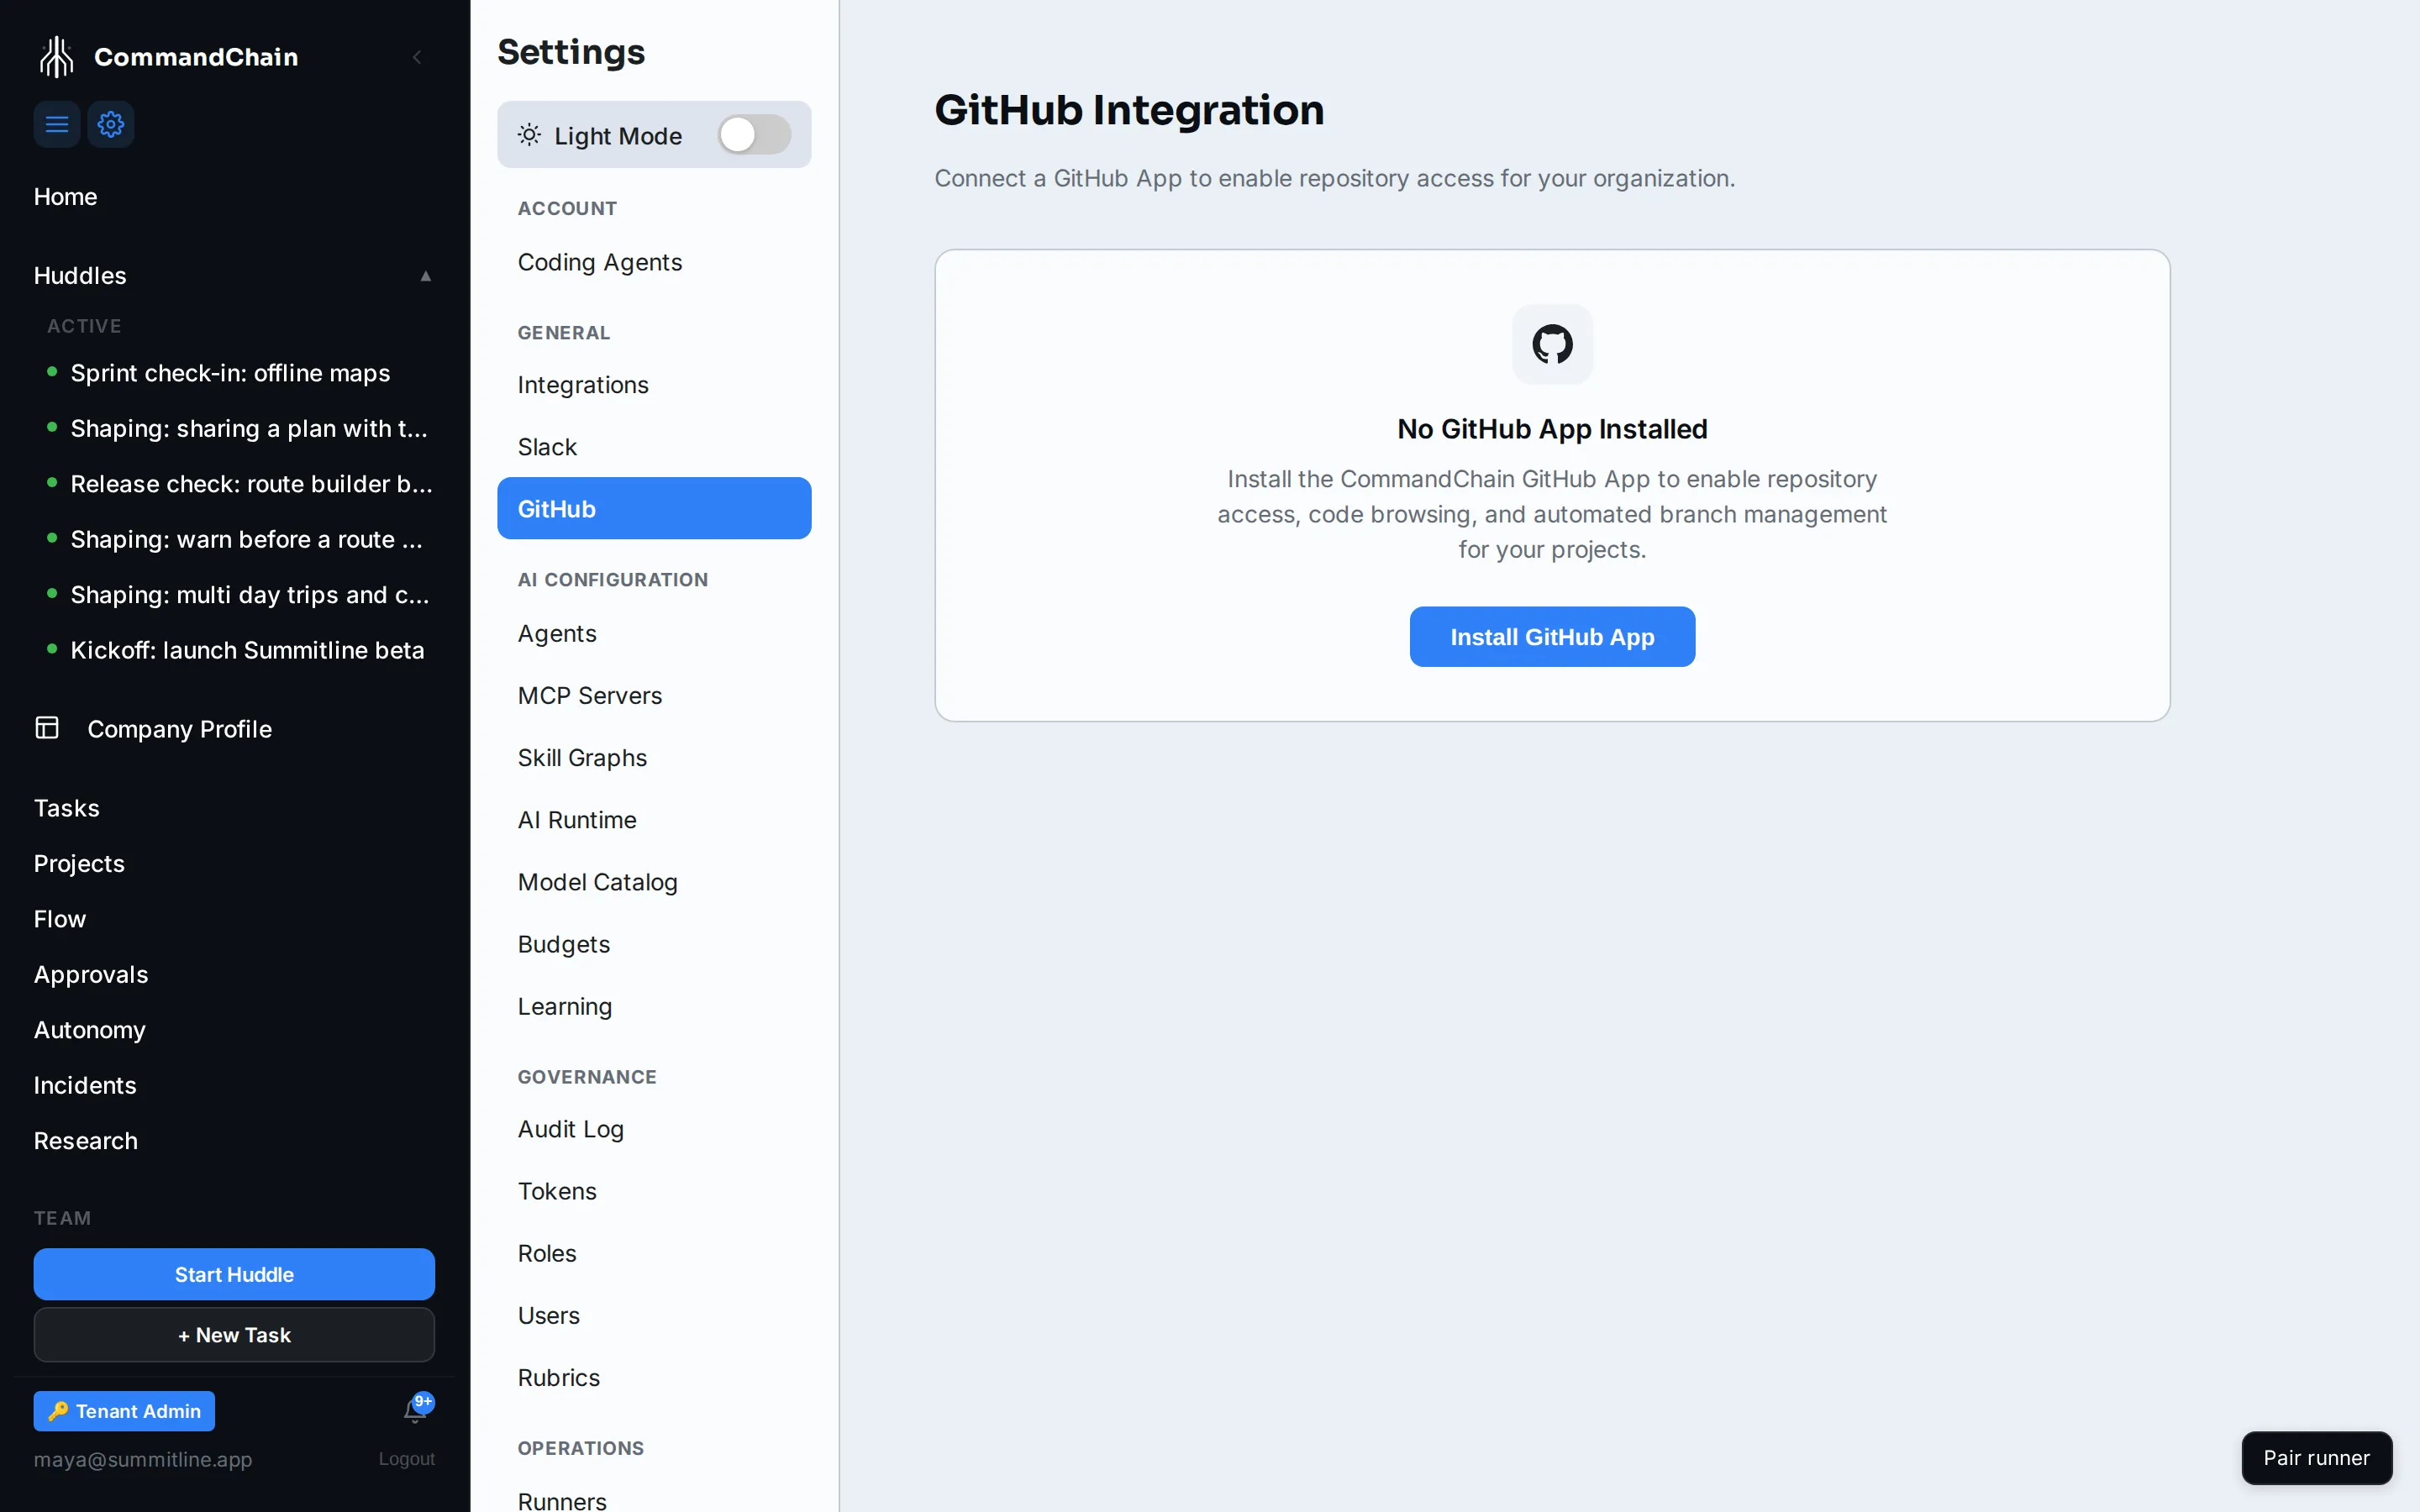Go to Home in the sidebar

[x=65, y=196]
